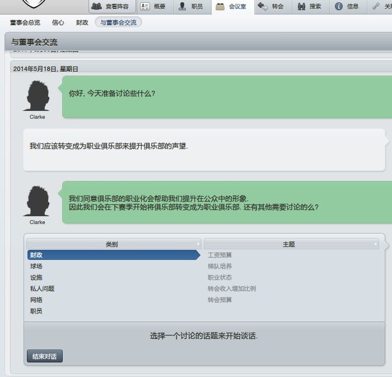Select 财政 category in list
The image size is (392, 377).
coord(114,255)
